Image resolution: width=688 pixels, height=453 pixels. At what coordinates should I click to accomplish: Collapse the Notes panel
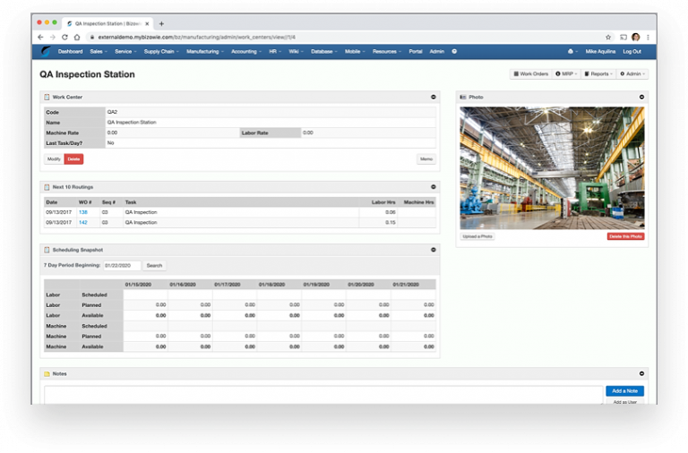point(641,373)
